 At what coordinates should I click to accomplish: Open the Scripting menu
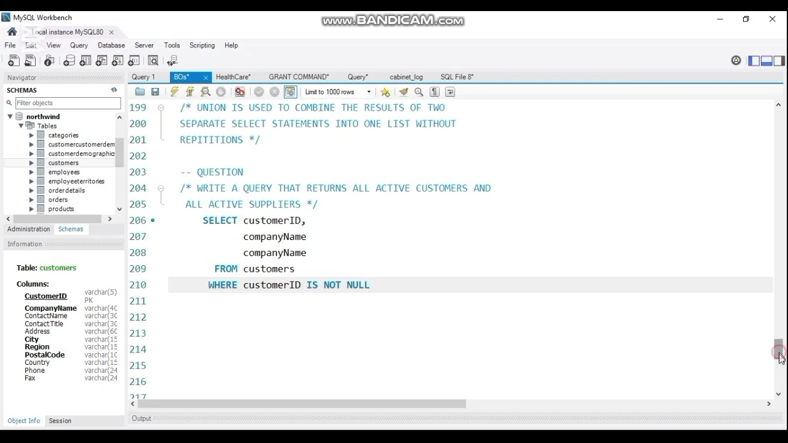pyautogui.click(x=202, y=46)
